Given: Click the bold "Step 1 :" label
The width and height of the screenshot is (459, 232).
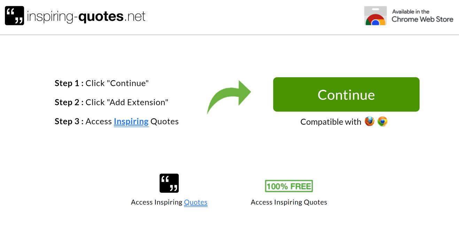Looking at the screenshot, I should click(69, 83).
